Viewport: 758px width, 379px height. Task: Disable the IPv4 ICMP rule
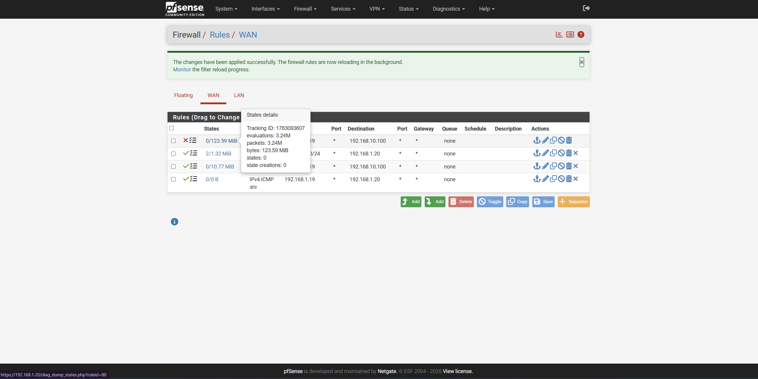pos(561,179)
